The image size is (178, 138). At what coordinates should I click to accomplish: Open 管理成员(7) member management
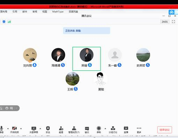click(74, 128)
